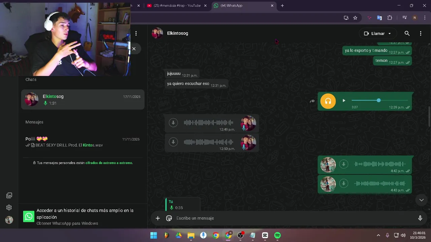Record a voice message with the microphone

[420, 218]
